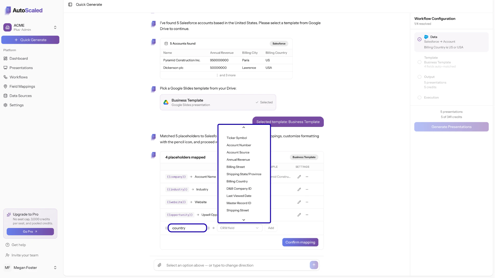Viewport: 495px width, 278px height.
Task: Click the country placeholder input field
Action: 187,228
